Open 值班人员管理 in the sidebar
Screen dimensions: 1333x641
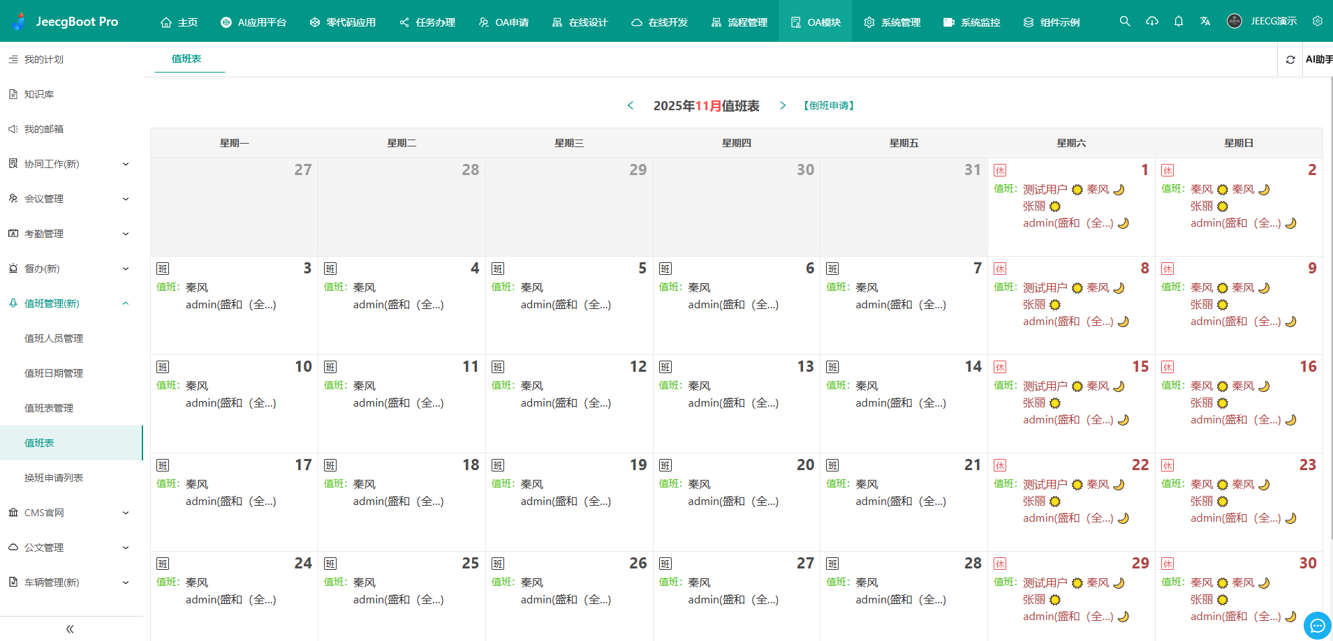click(x=54, y=338)
